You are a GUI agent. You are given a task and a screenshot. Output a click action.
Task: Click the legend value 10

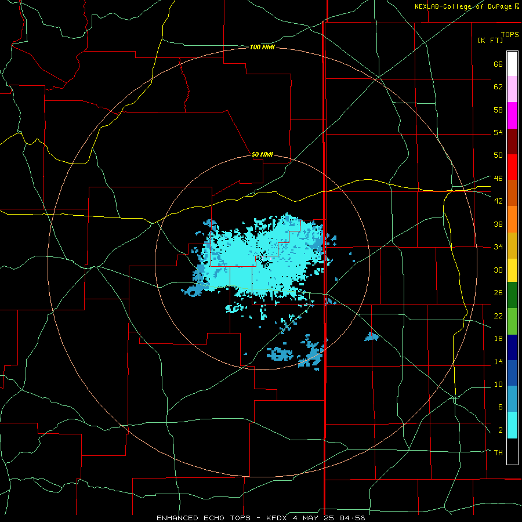tap(498, 385)
